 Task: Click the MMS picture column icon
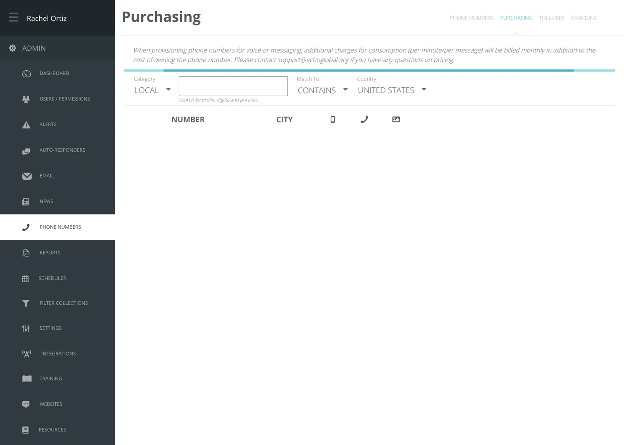(x=396, y=119)
